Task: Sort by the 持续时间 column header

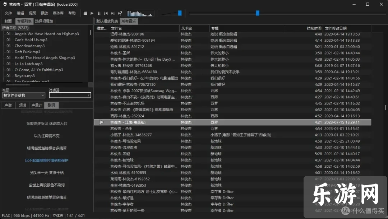Action: tap(303, 28)
